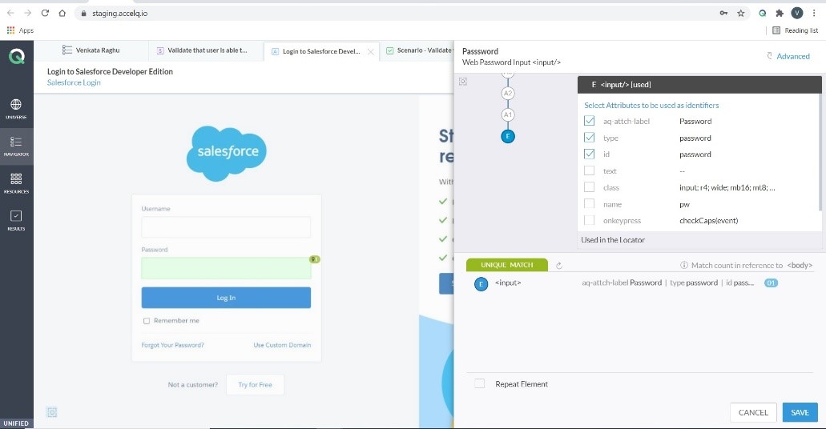Click the SAVE button

point(800,412)
